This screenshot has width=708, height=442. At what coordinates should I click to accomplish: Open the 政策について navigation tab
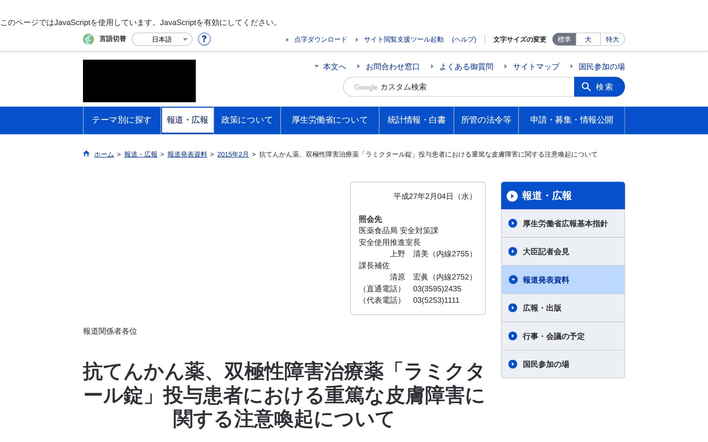click(x=247, y=120)
